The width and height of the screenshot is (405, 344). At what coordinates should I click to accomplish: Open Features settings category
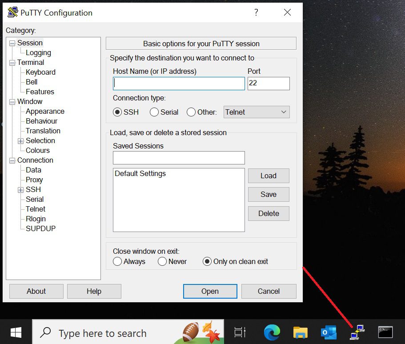[40, 92]
